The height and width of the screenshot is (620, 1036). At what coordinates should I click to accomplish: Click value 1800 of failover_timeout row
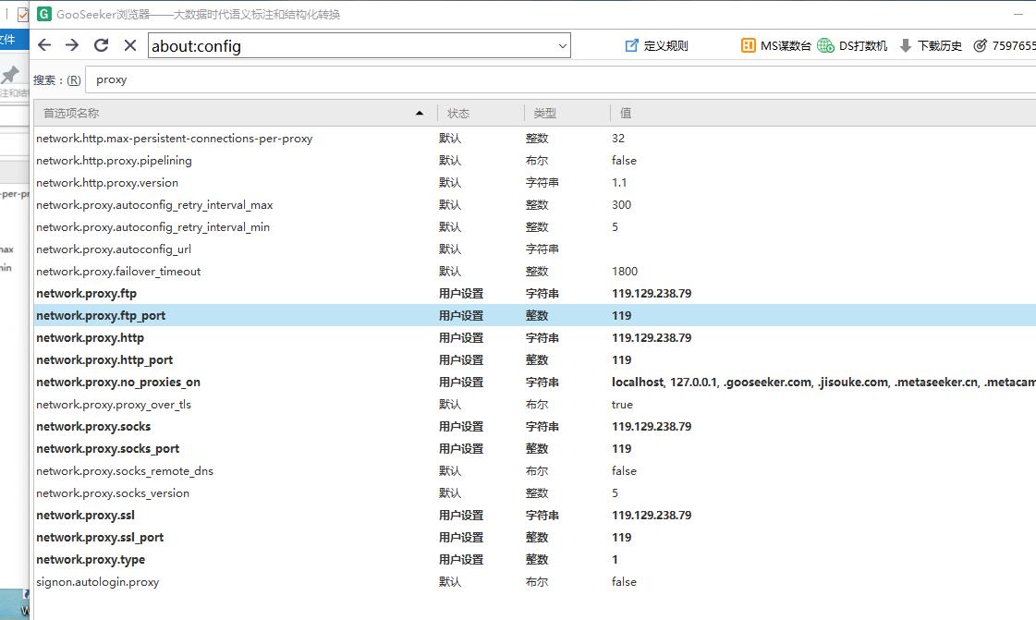(x=625, y=272)
